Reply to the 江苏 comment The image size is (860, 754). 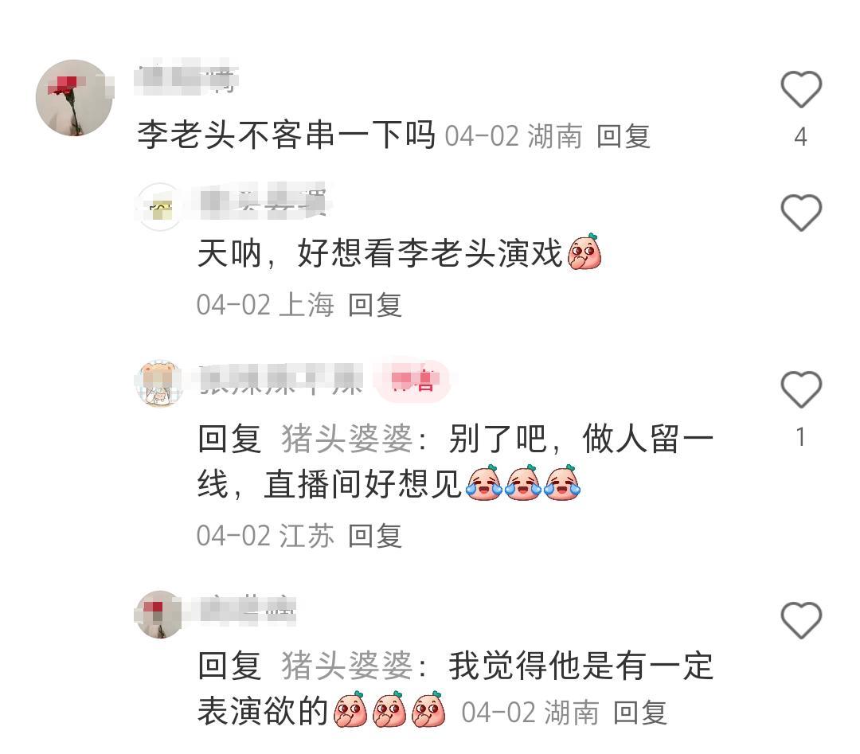point(375,536)
